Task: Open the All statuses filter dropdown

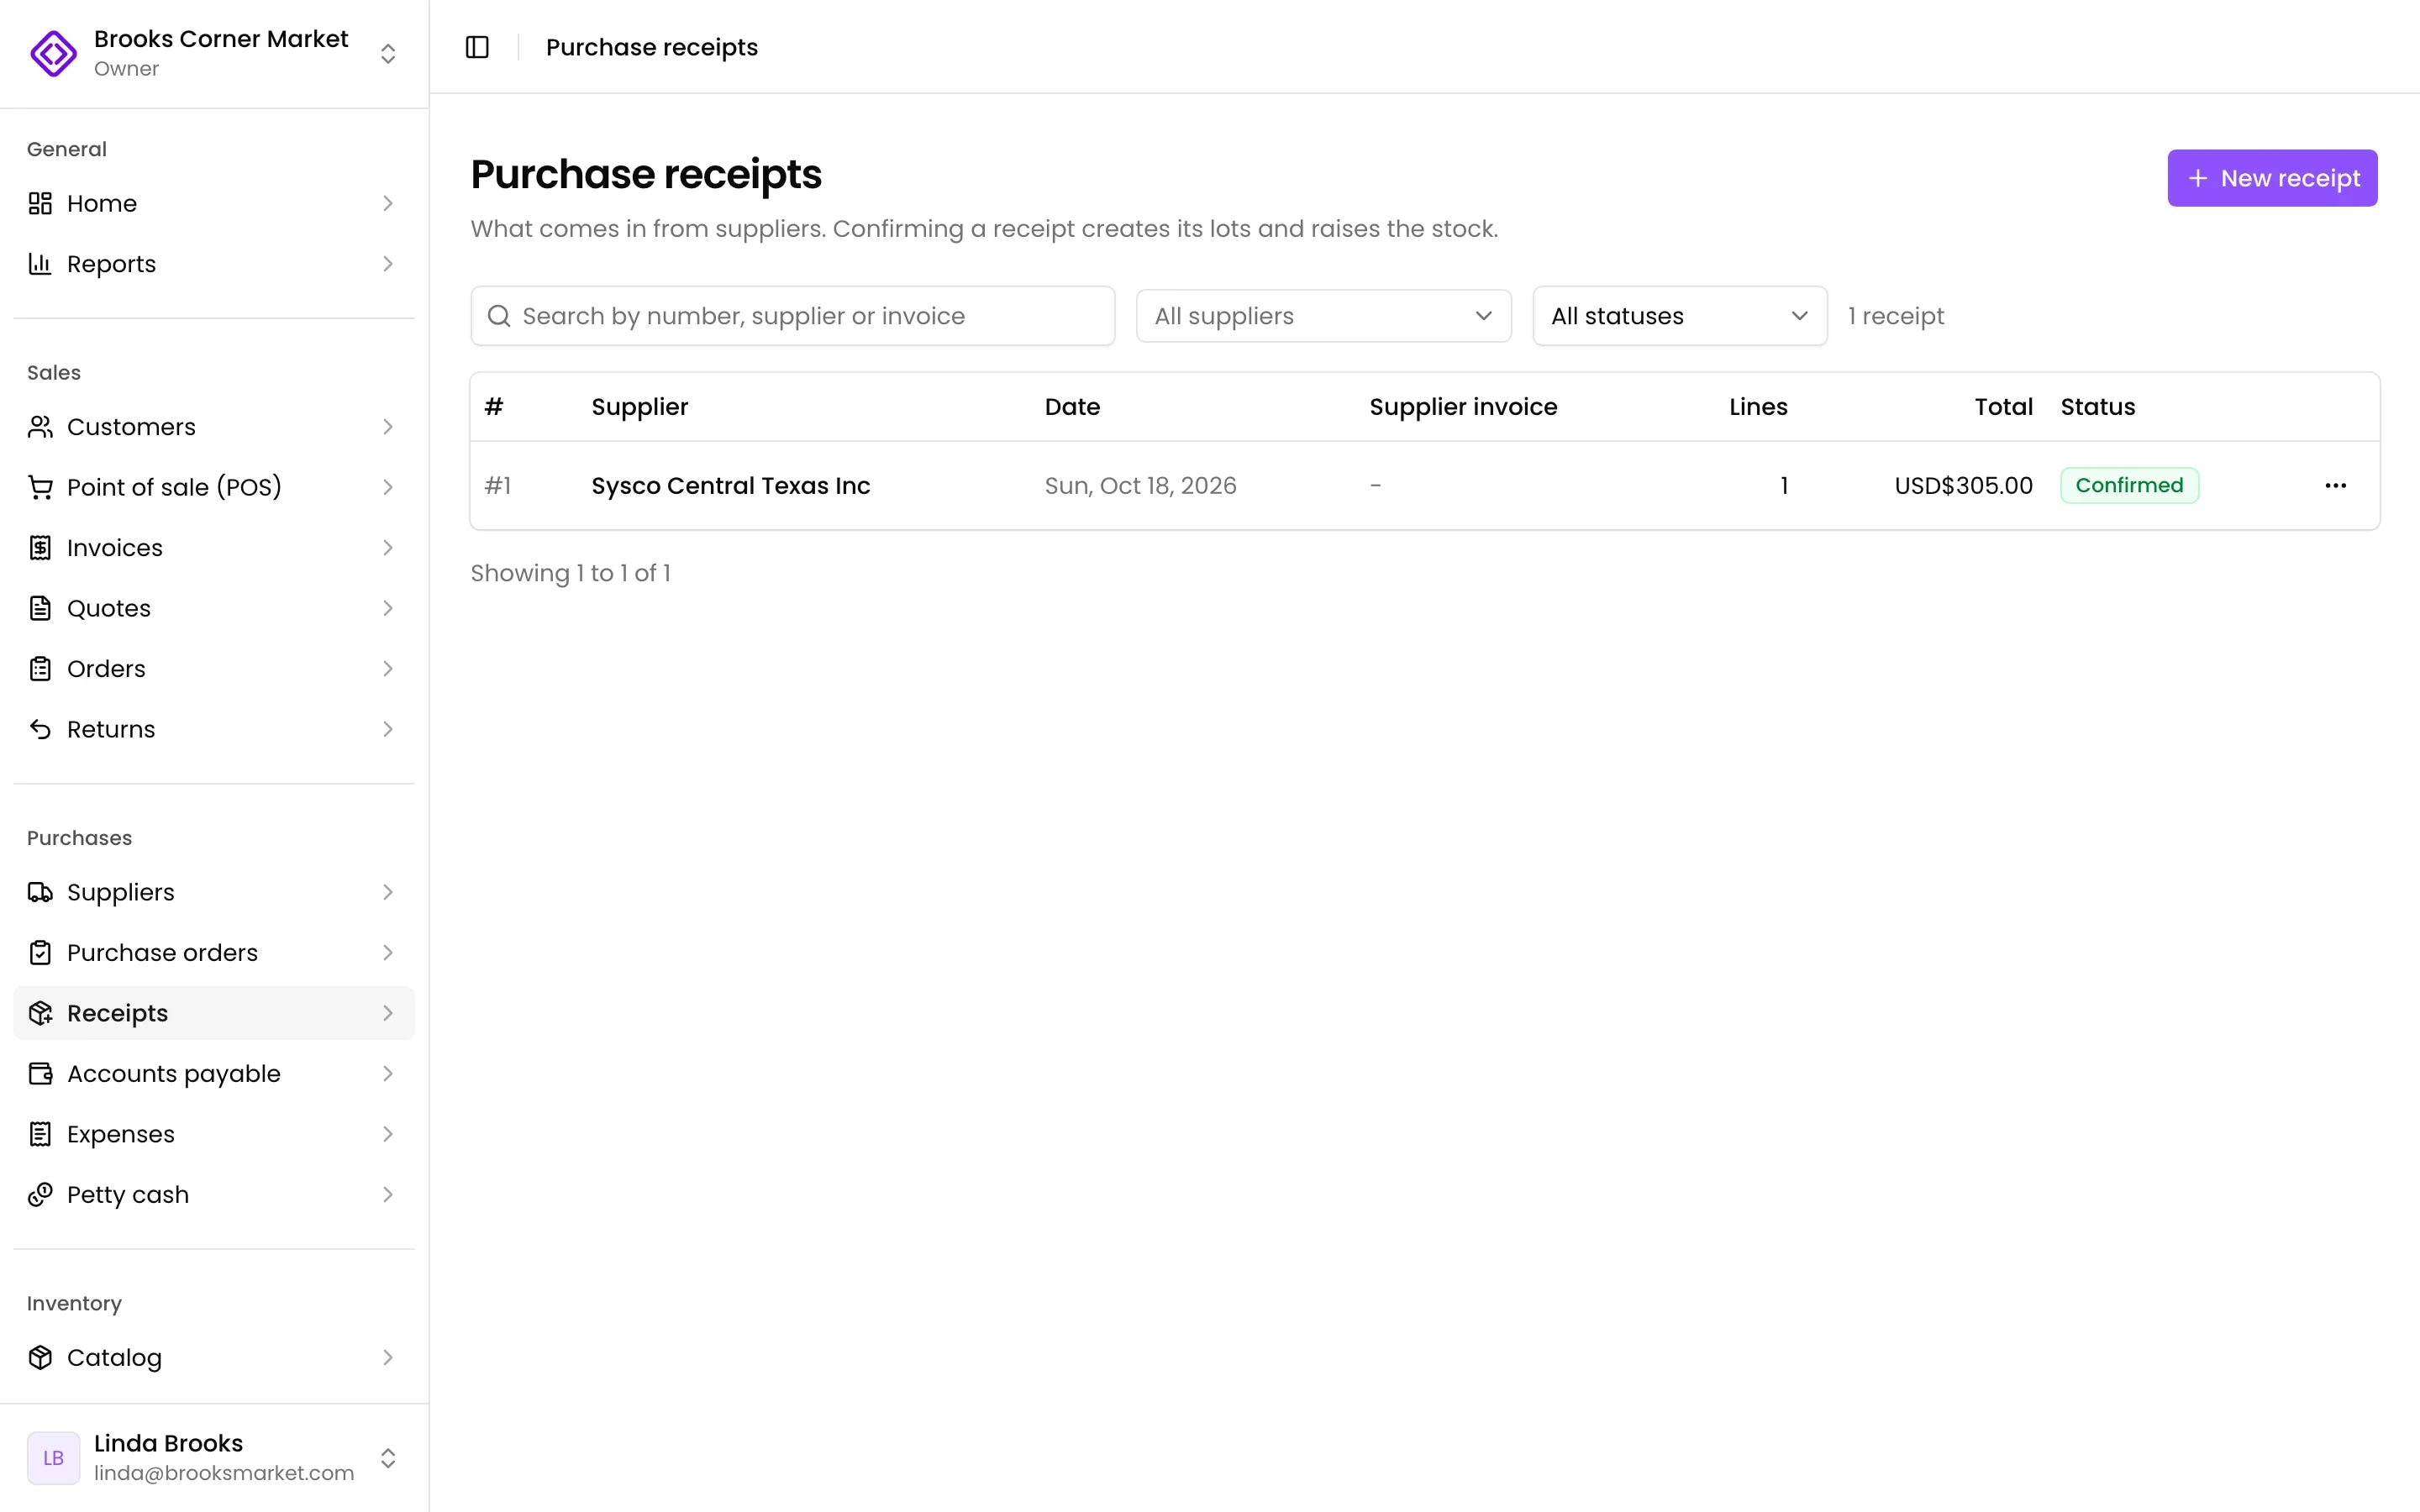Action: pyautogui.click(x=1679, y=316)
